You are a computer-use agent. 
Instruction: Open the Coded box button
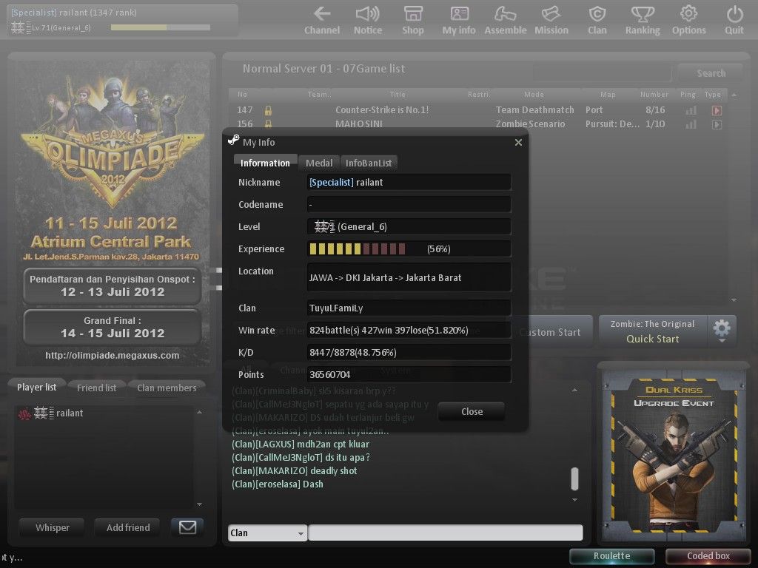[x=708, y=556]
